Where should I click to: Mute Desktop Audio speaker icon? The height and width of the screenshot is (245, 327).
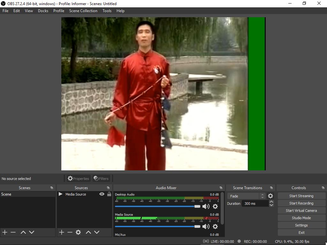206,206
